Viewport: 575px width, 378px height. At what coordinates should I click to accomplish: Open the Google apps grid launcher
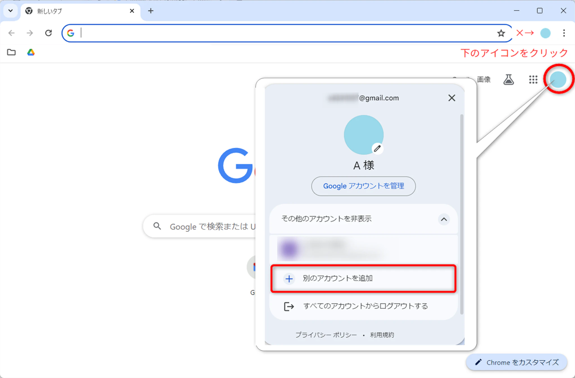(x=533, y=80)
